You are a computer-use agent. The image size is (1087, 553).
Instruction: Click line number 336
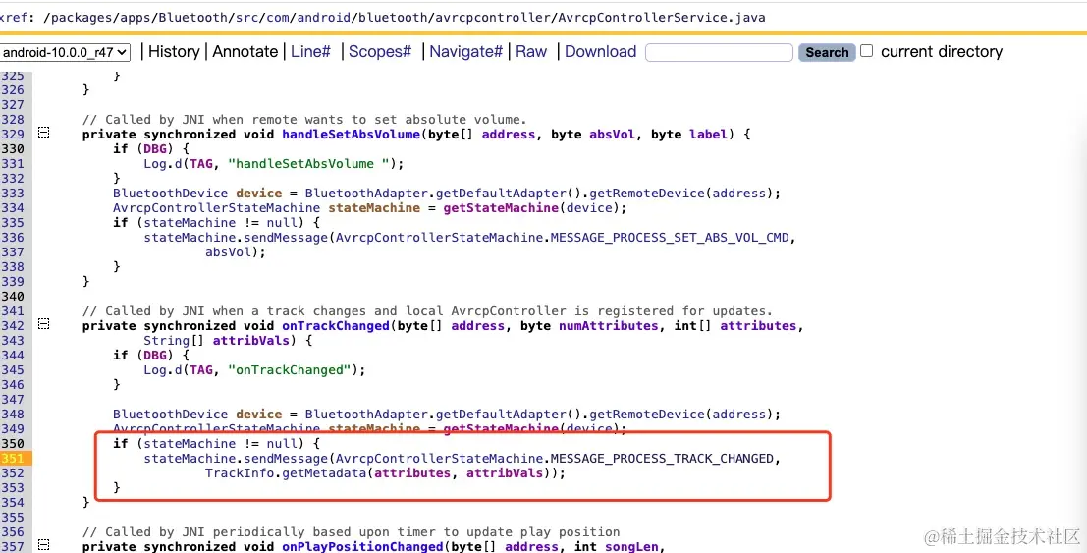click(12, 238)
